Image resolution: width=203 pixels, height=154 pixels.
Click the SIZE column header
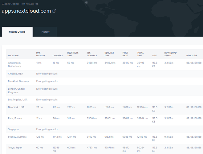(x=154, y=55)
